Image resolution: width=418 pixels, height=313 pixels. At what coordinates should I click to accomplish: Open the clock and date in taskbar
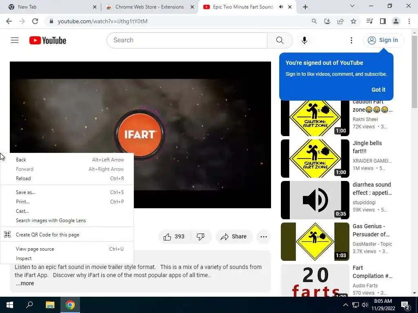pyautogui.click(x=383, y=305)
